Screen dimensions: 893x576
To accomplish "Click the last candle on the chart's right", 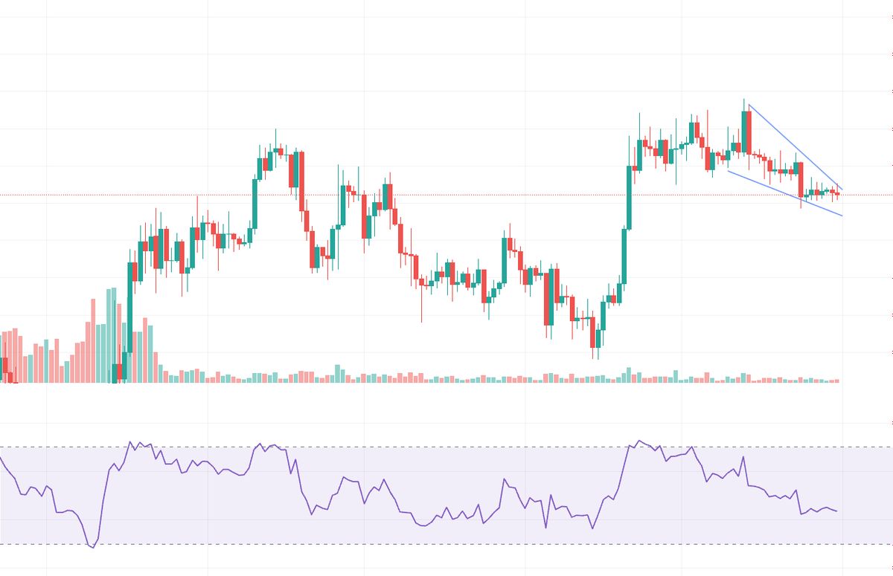I will click(x=837, y=193).
